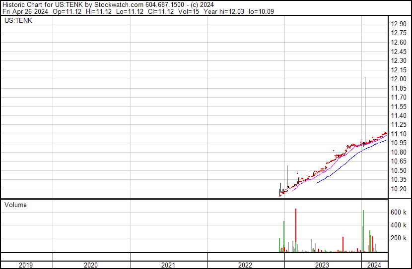Screen dimensions: 412x269
Task: Select the 2023 year marker on the timeline
Action: pos(323,265)
